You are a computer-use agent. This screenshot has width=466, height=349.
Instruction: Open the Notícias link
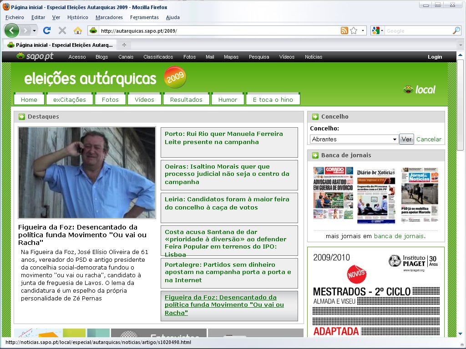314,57
